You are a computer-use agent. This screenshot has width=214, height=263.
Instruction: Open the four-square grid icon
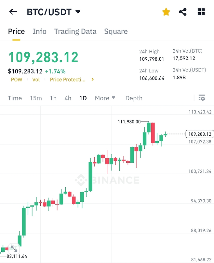tap(201, 12)
